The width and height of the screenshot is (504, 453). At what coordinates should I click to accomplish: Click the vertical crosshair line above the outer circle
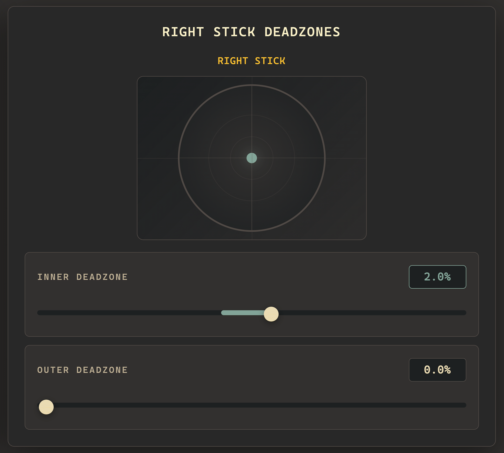click(252, 81)
